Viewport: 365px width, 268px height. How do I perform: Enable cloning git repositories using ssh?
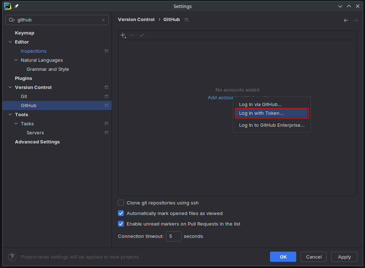120,203
